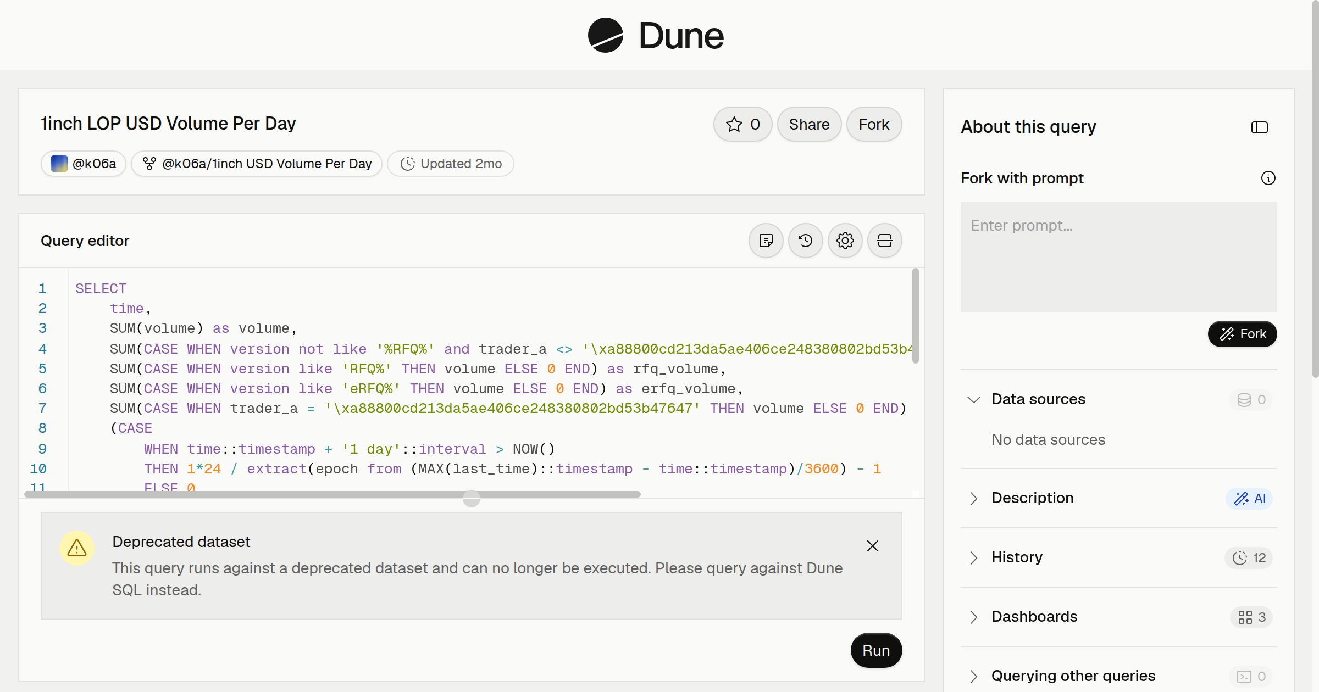Screen dimensions: 1319x692
Task: Open the @k06a author profile
Action: [84, 164]
